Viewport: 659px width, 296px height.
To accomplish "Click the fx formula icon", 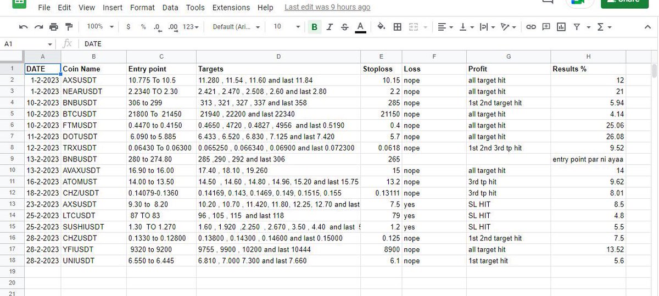I will (x=68, y=44).
